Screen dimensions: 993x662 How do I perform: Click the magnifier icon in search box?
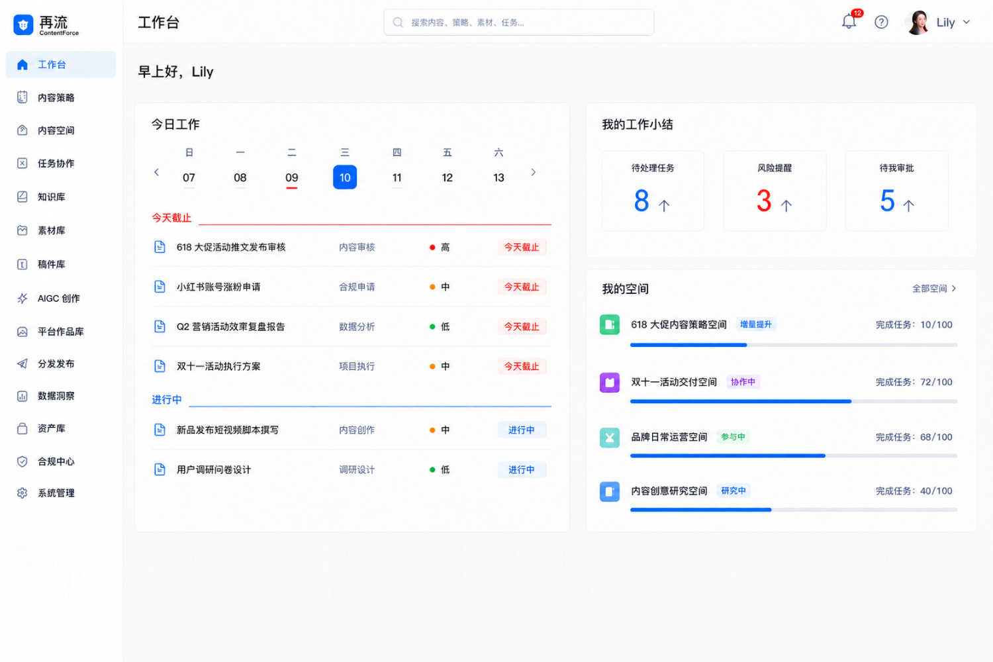398,22
